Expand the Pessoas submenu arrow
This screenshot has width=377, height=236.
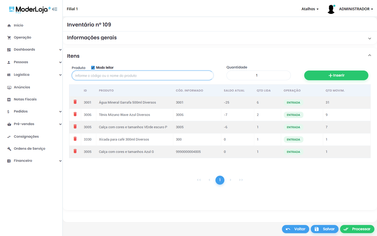[60, 62]
